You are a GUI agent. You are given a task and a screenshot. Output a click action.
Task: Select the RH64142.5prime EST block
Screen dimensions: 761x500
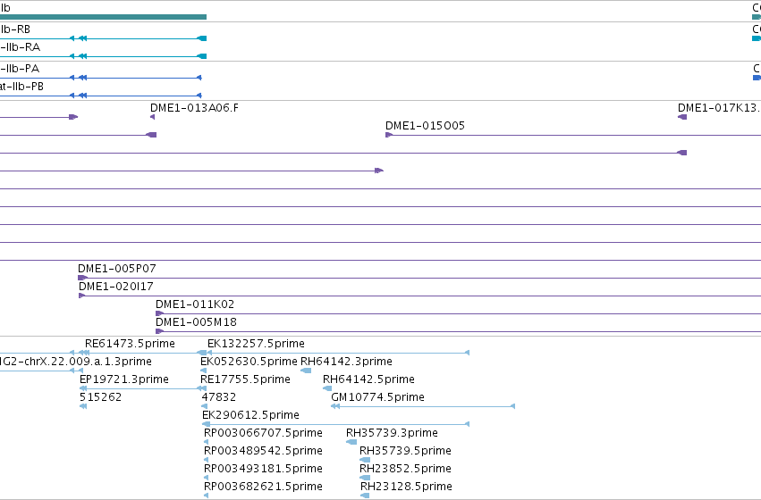tap(327, 388)
